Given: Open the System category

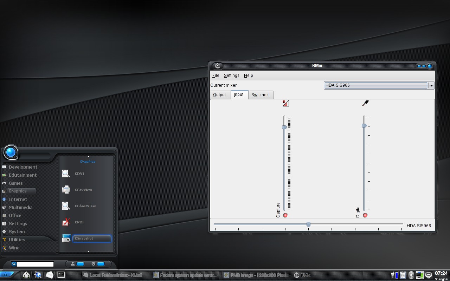Looking at the screenshot, I should pos(17,231).
